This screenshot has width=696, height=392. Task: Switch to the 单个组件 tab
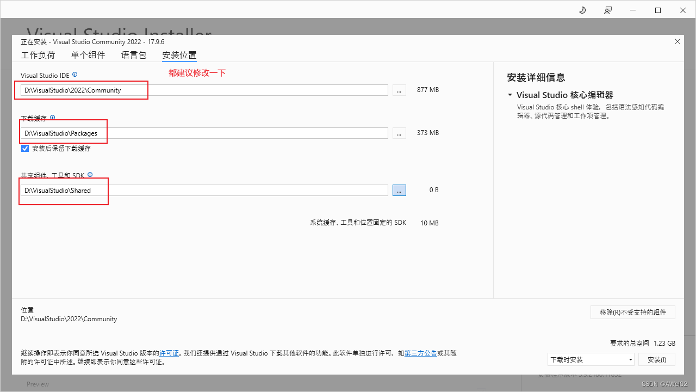pos(88,55)
